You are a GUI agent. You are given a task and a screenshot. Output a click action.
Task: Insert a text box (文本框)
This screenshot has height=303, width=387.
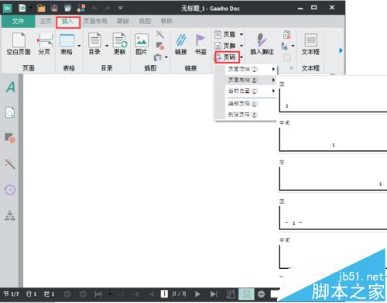[x=310, y=43]
